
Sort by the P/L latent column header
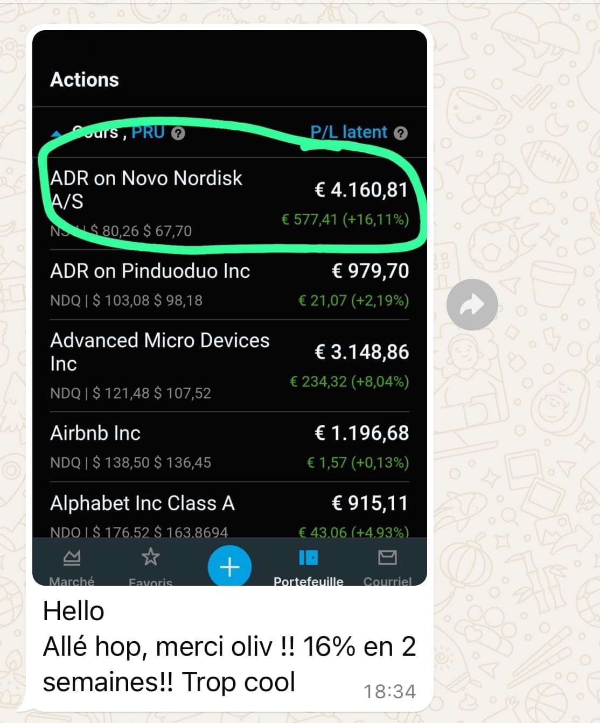point(348,132)
